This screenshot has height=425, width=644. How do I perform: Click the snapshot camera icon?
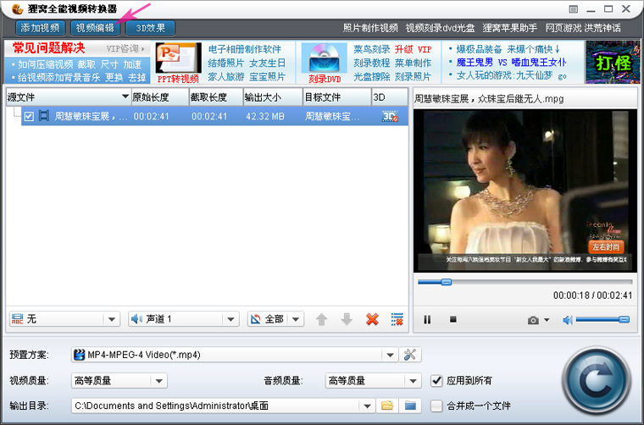[533, 320]
